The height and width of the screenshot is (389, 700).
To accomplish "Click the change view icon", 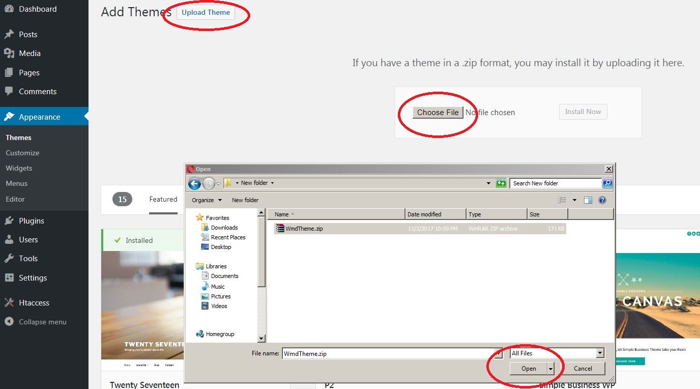I will (x=562, y=200).
